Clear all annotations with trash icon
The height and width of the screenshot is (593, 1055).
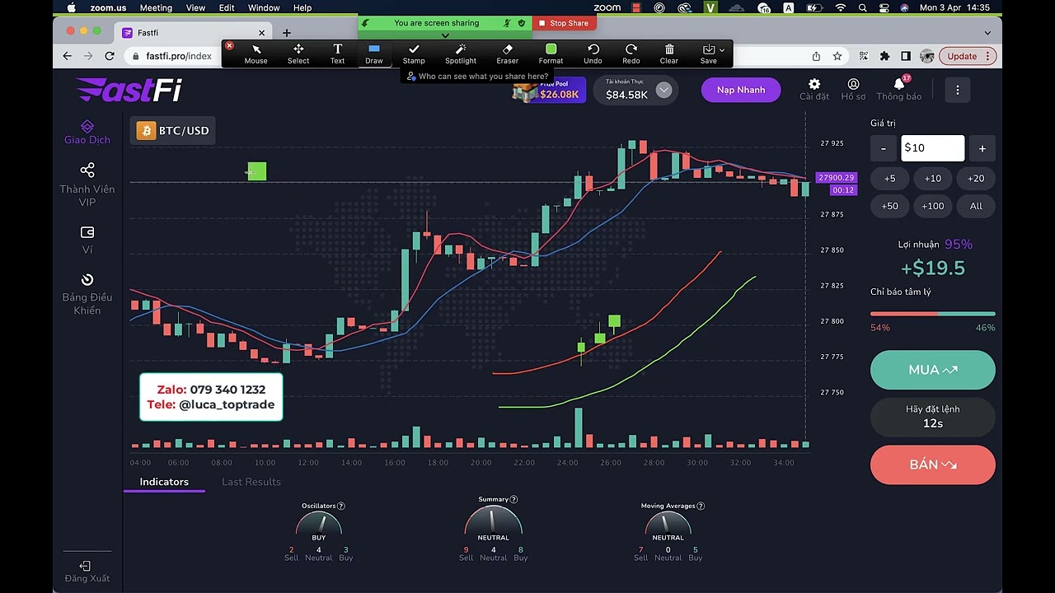[x=669, y=54]
